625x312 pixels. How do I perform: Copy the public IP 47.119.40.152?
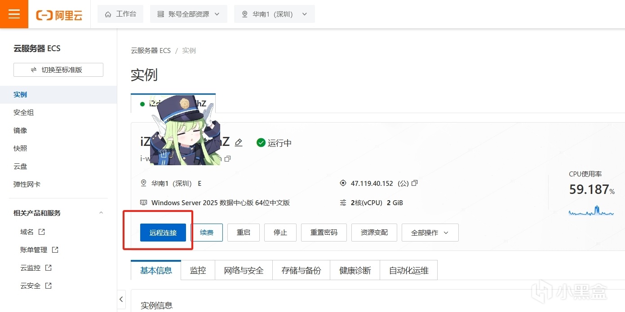click(415, 183)
